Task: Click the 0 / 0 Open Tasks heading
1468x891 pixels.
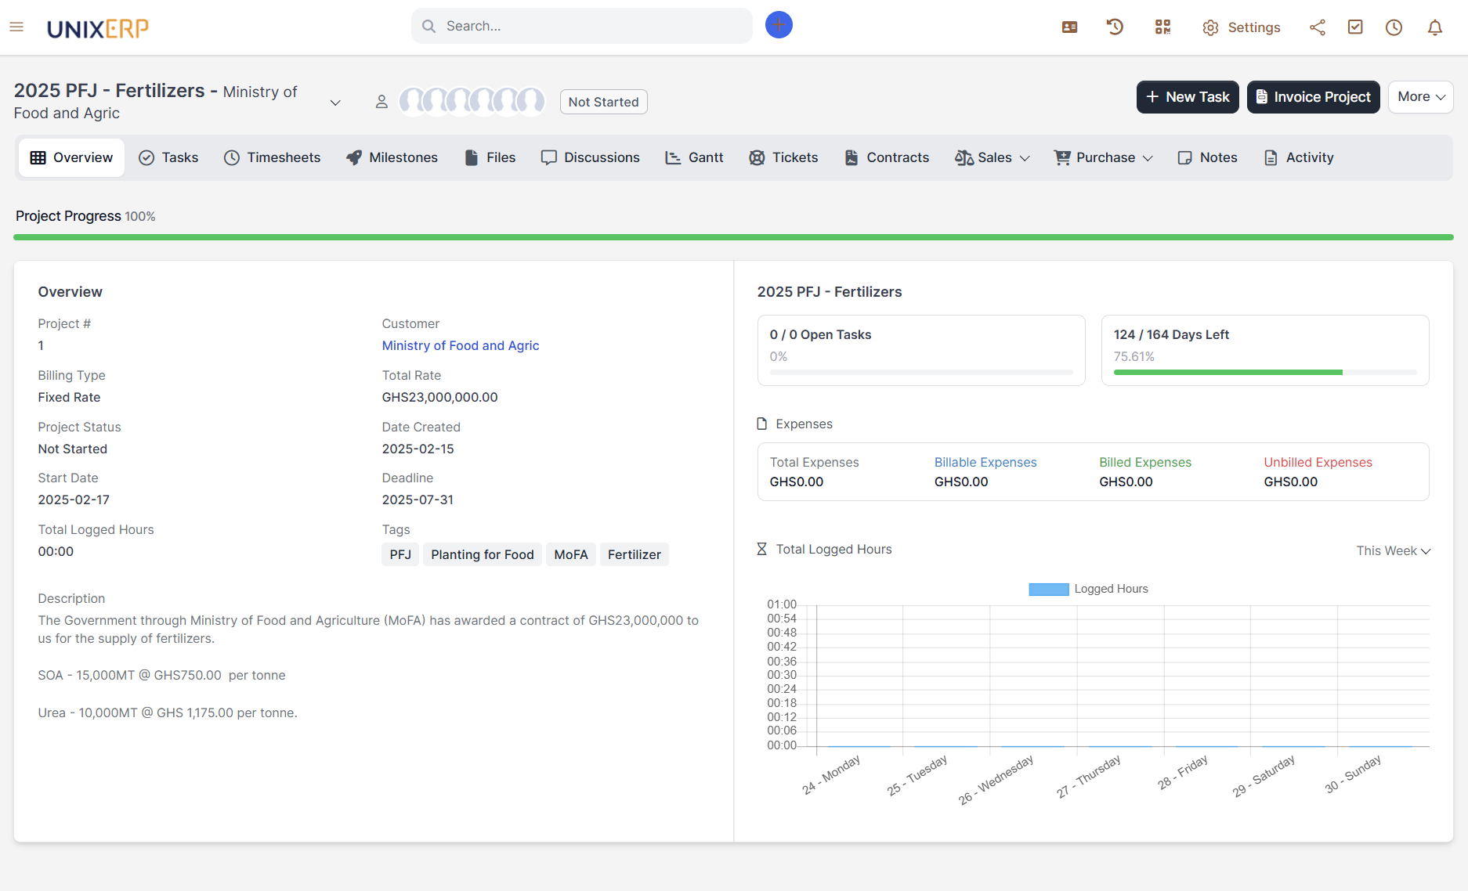Action: click(x=820, y=334)
